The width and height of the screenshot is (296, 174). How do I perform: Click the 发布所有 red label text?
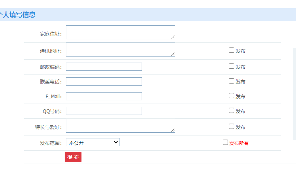(x=239, y=143)
